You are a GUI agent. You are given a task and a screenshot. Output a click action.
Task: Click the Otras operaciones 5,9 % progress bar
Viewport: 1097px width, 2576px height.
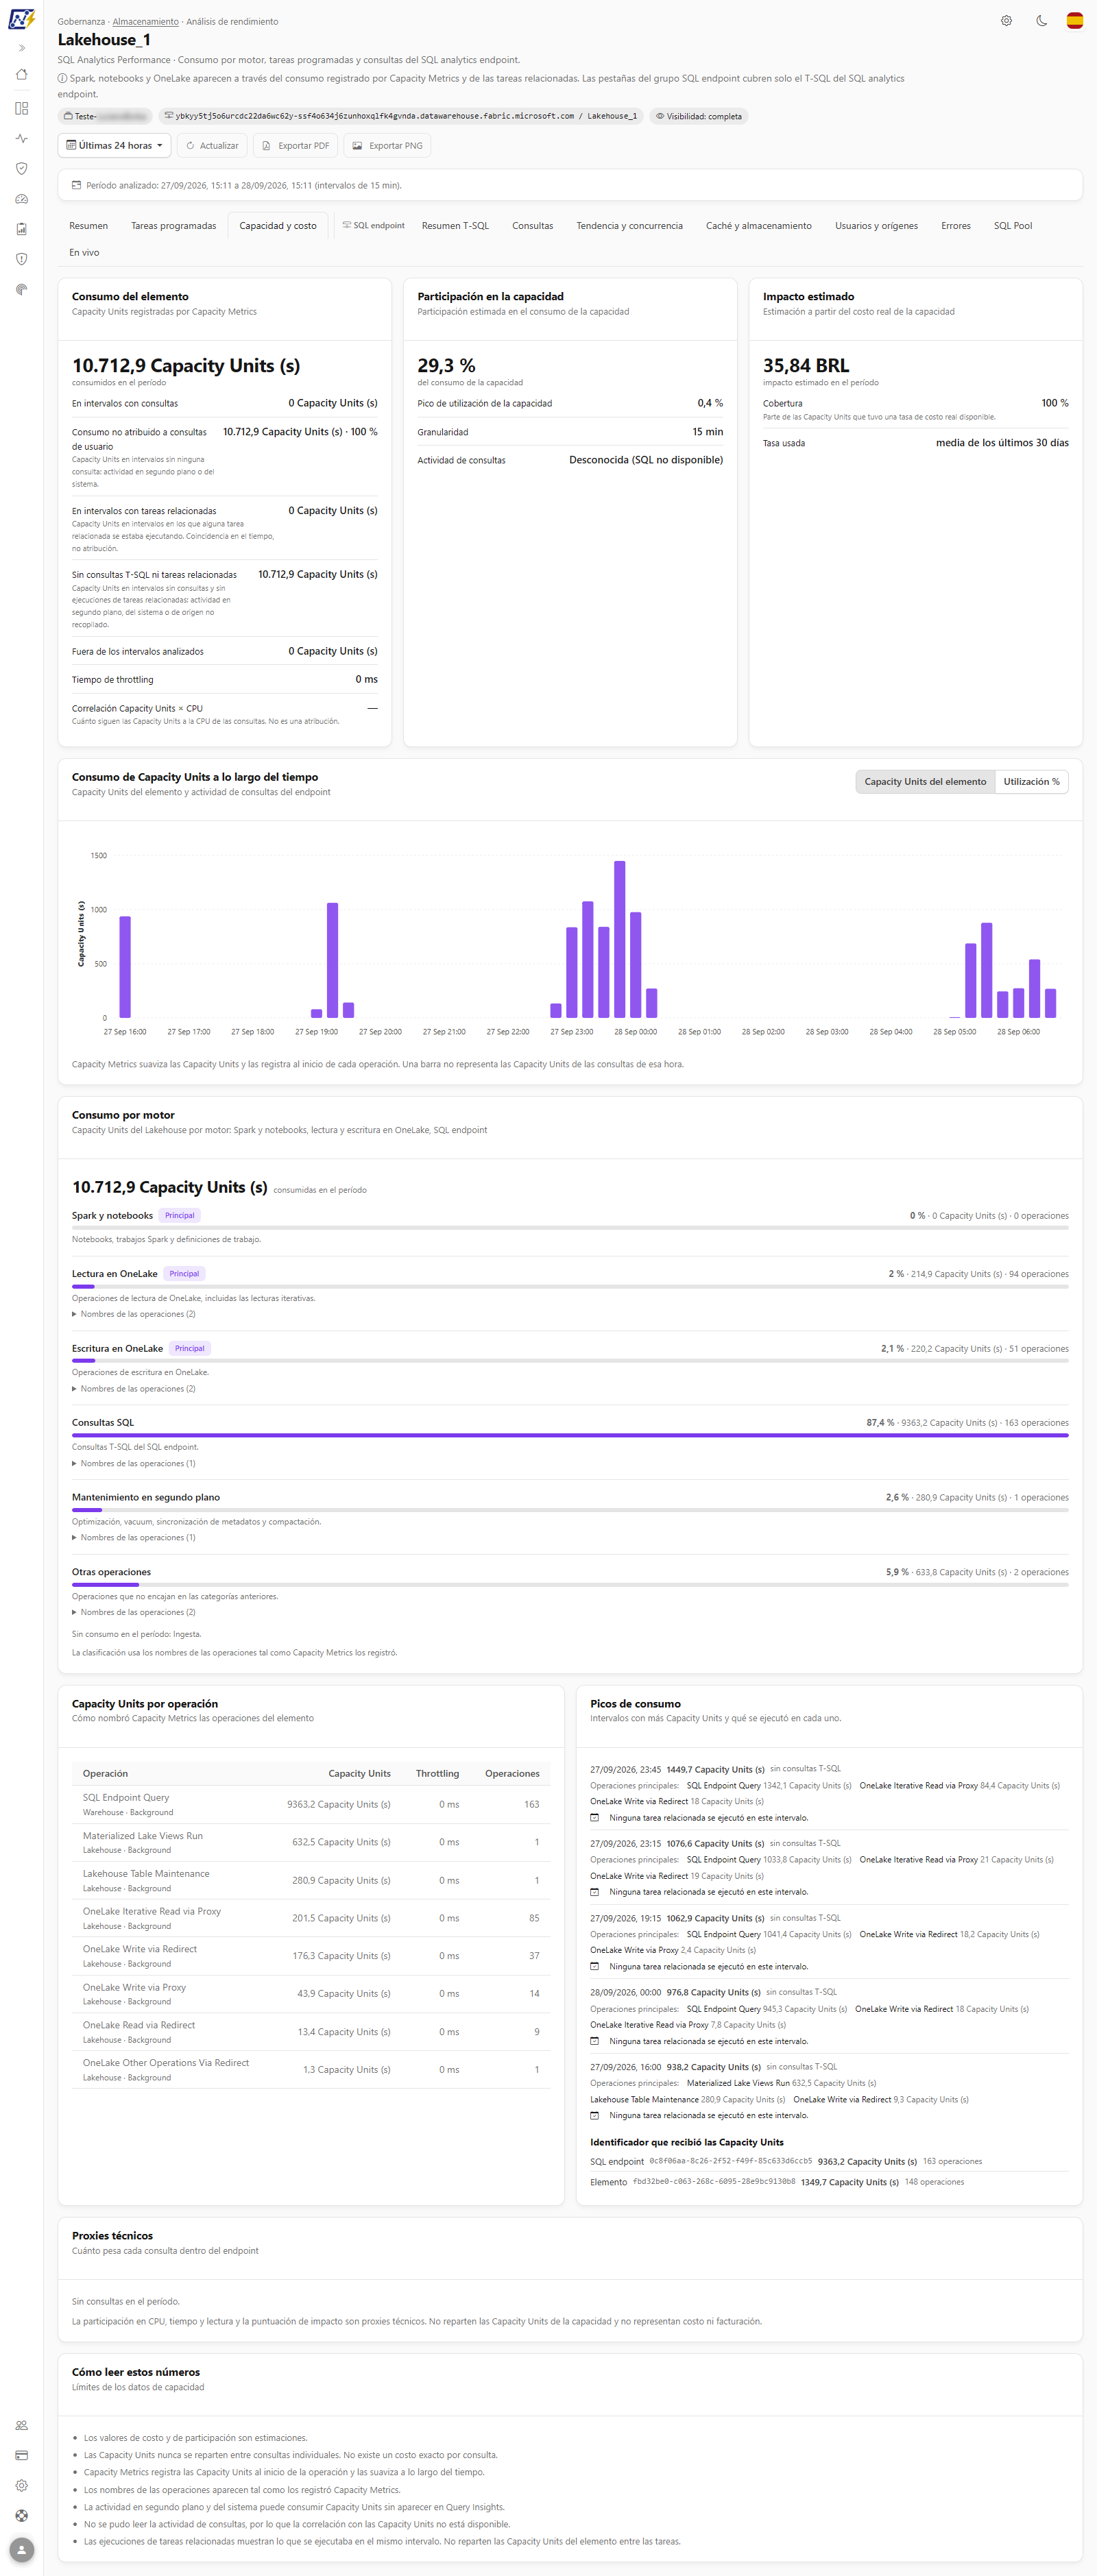[x=570, y=1584]
